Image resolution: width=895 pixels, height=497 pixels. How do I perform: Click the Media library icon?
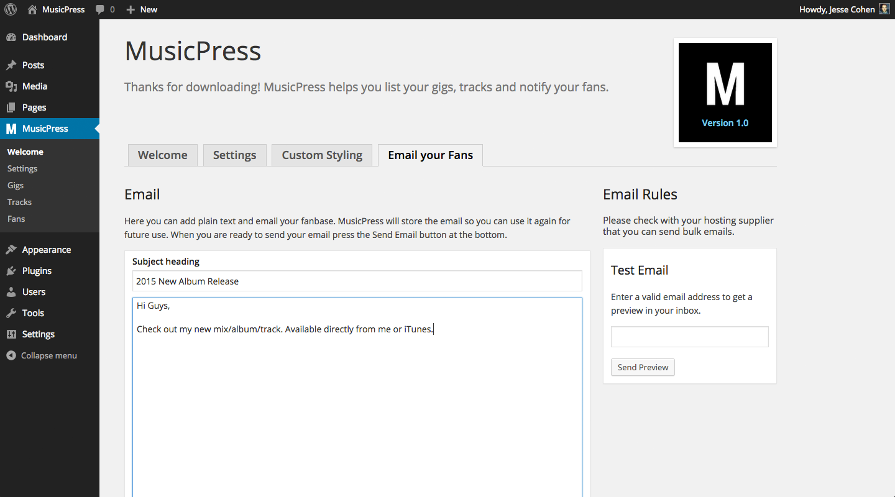click(x=11, y=86)
